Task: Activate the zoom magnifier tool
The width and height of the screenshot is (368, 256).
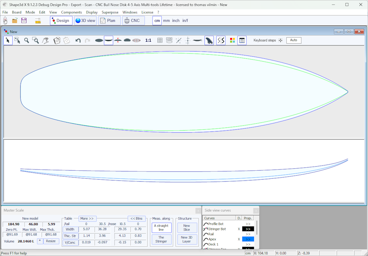Action: (27, 40)
